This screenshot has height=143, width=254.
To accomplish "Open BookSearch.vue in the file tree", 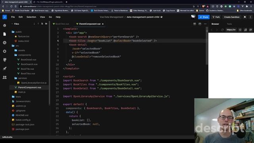I will (x=29, y=64).
